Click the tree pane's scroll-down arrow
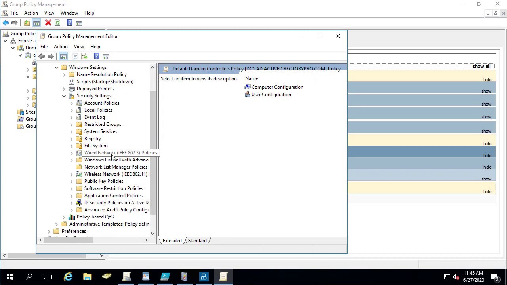This screenshot has width=507, height=285. click(152, 234)
